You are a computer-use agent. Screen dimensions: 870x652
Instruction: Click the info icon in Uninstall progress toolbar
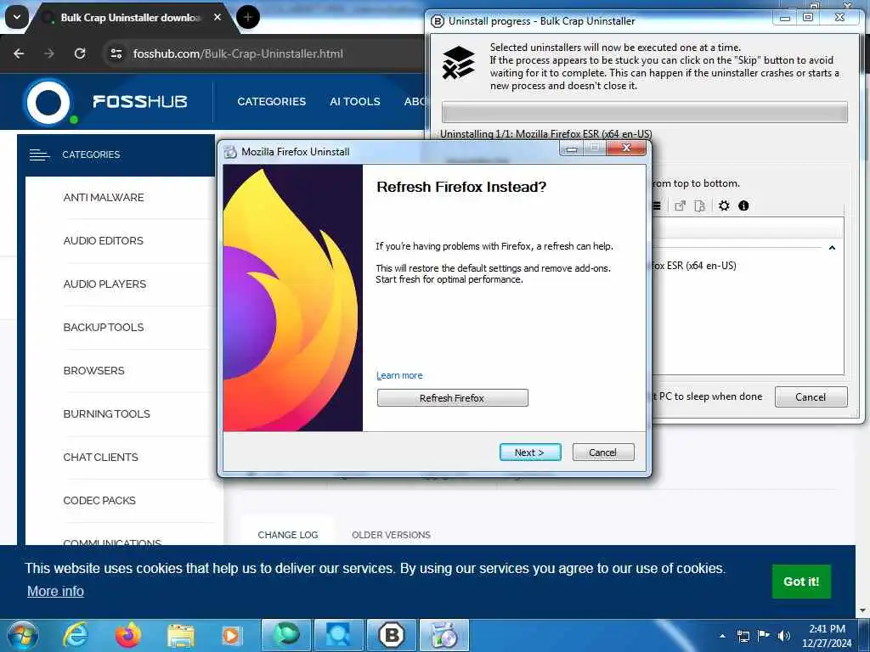(743, 205)
